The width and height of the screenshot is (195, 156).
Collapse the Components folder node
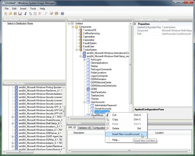pos(73,27)
